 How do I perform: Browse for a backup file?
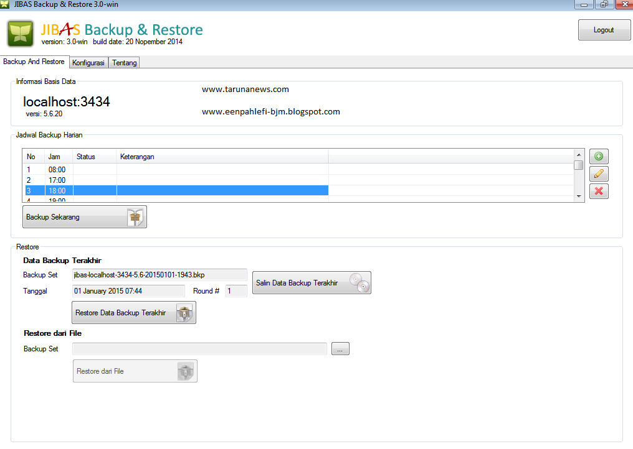tap(340, 348)
